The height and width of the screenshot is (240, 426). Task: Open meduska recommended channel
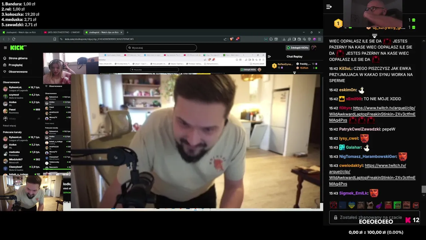21,153
